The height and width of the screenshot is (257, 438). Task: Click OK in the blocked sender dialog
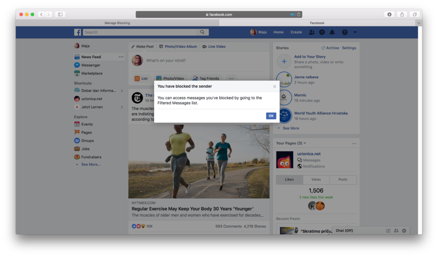[x=271, y=116]
